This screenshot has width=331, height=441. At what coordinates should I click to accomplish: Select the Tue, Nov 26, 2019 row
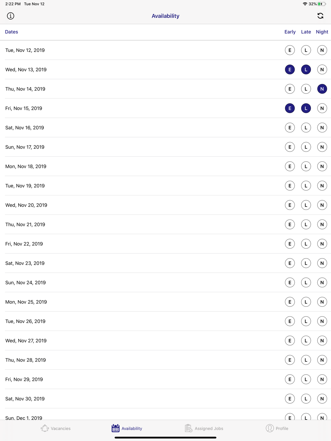pyautogui.click(x=165, y=321)
